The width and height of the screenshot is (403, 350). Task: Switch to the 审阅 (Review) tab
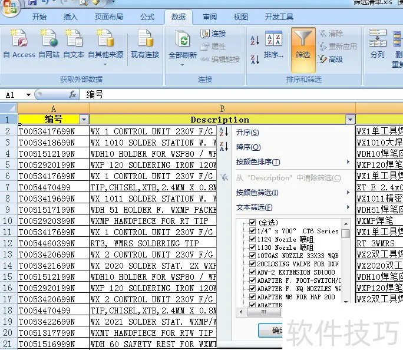point(210,17)
